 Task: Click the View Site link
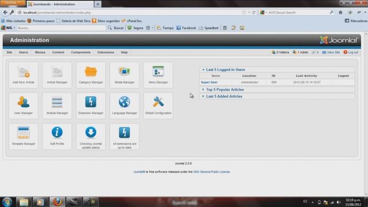click(x=331, y=52)
